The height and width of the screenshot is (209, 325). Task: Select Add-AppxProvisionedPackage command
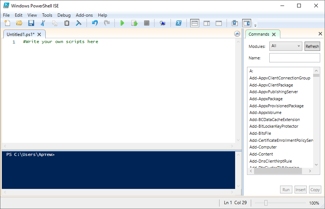276,106
